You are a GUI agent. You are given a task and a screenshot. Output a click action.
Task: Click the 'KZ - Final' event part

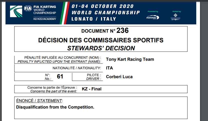[x=92, y=89]
